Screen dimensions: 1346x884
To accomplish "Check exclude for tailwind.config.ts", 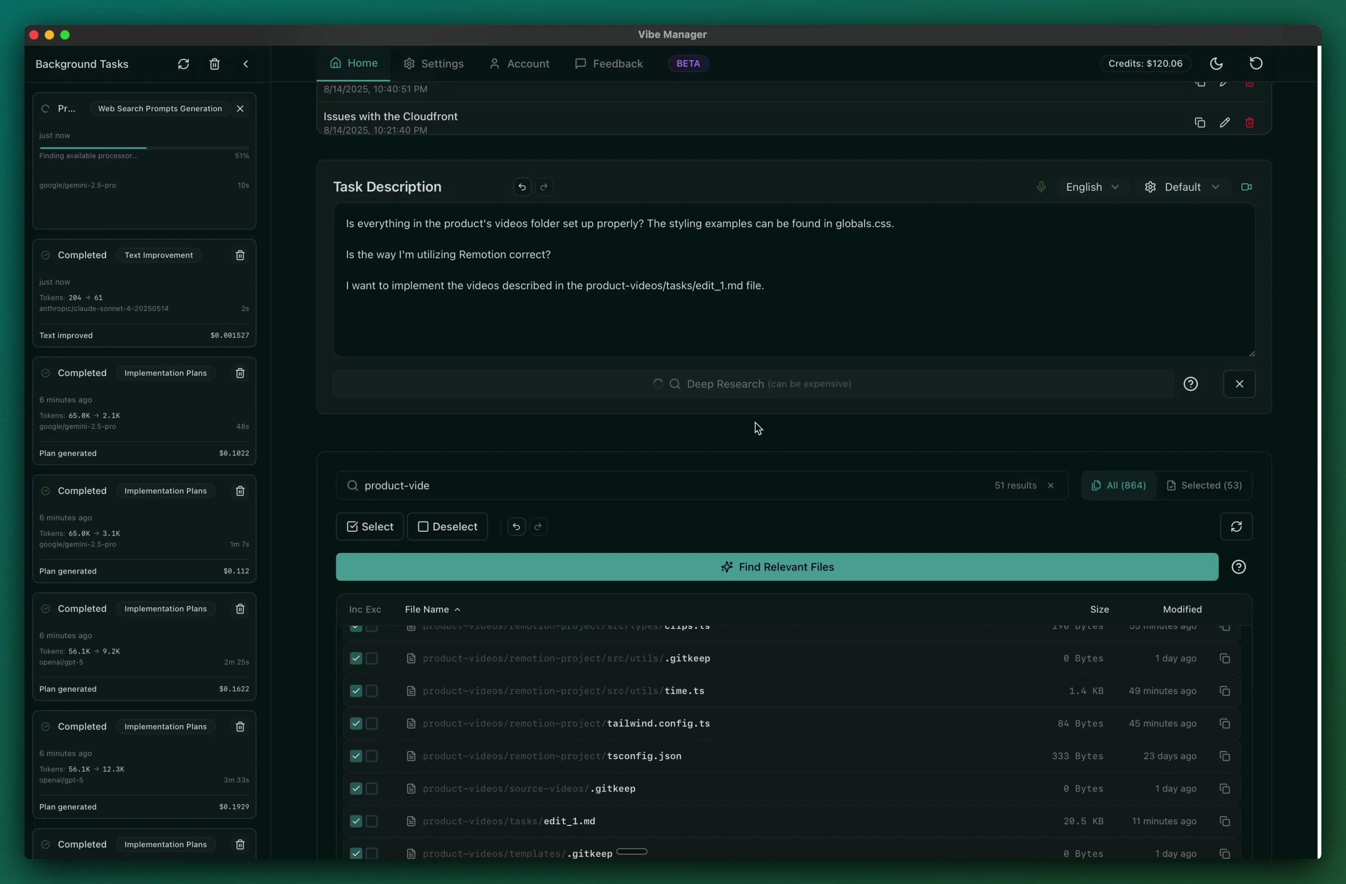I will tap(372, 724).
